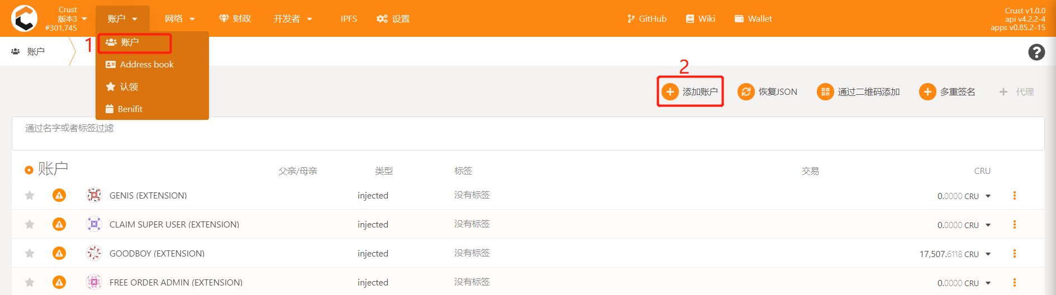Click the Crust logo icon
Screen dimensions: 1056x295
click(24, 18)
